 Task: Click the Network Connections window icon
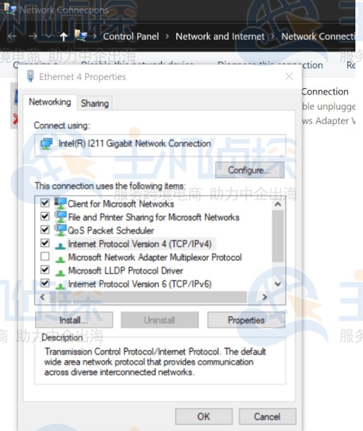(10, 8)
